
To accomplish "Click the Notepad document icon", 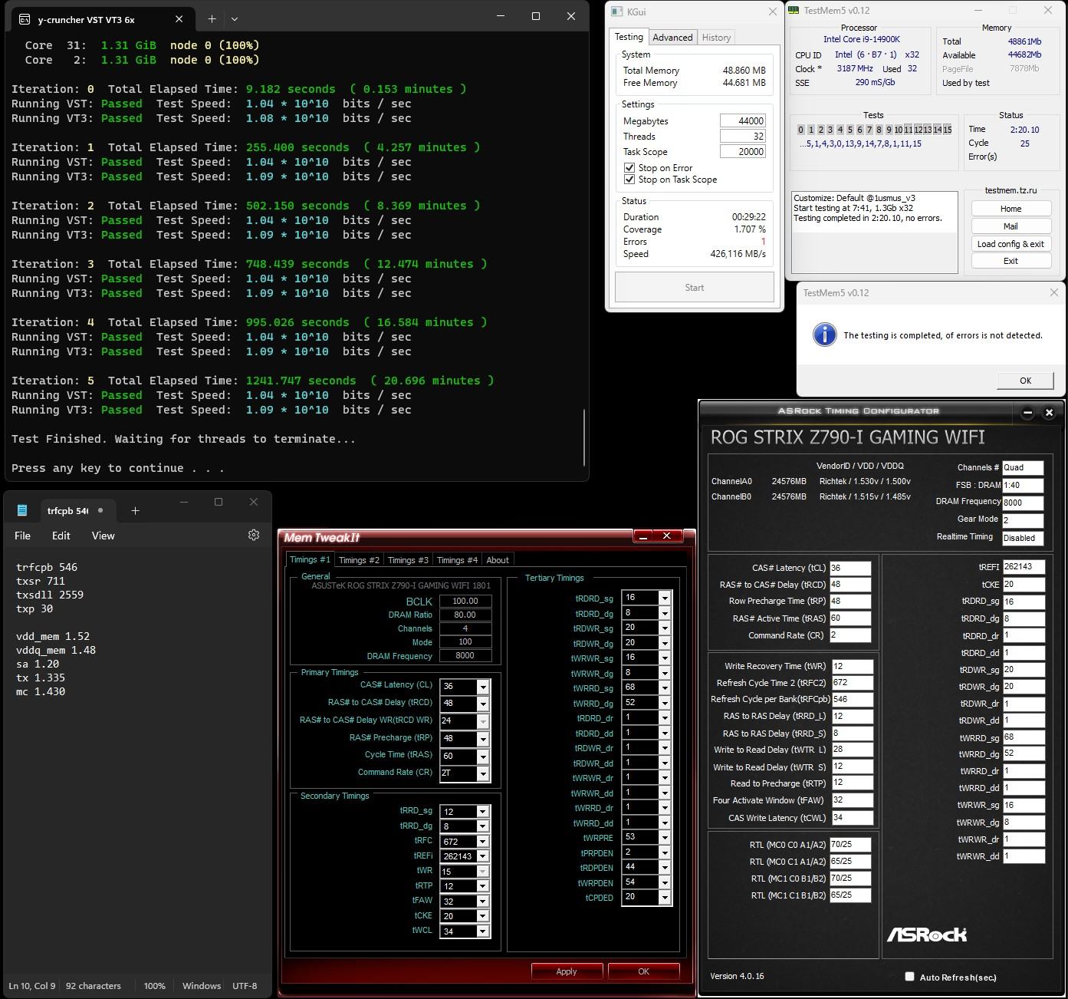I will pos(22,510).
